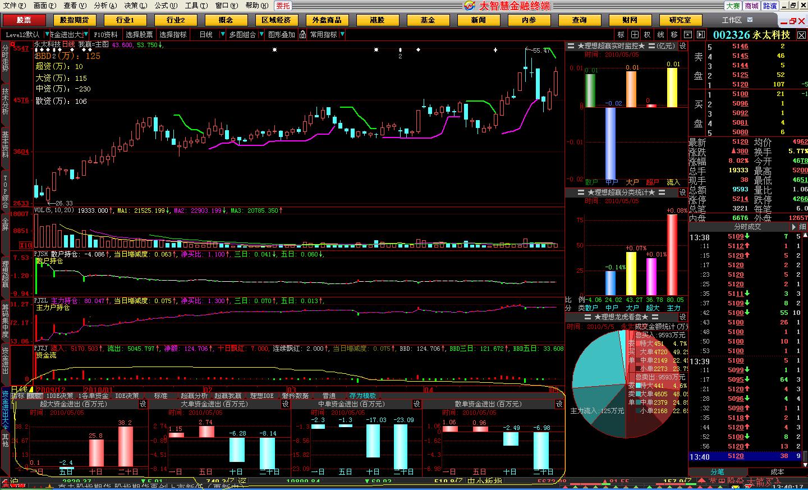Expand the 资金进出大全 dropdown arrow
Screen dimensions: 808x490
click(85, 35)
